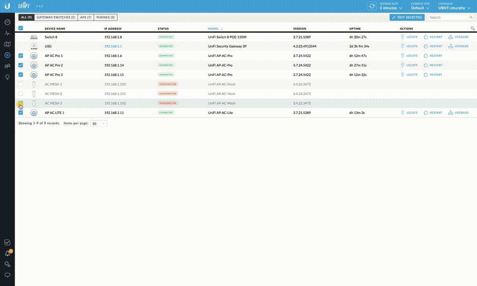Open the Settings gears icon in sidebar
This screenshot has width=477, height=286.
tap(7, 264)
